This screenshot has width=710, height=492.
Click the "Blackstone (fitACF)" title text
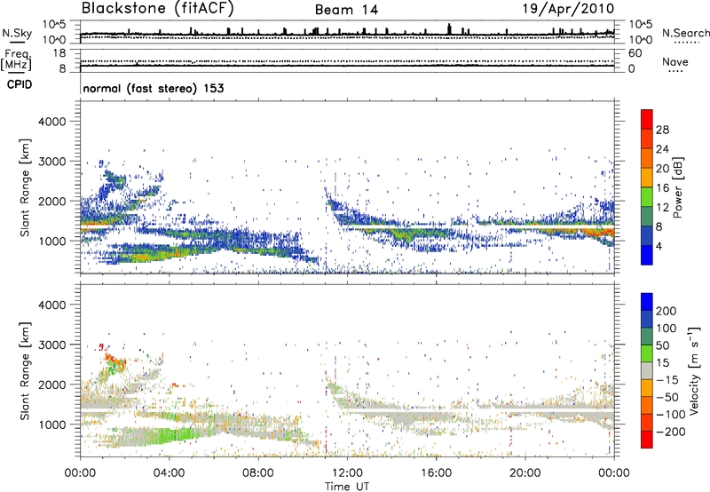click(158, 9)
